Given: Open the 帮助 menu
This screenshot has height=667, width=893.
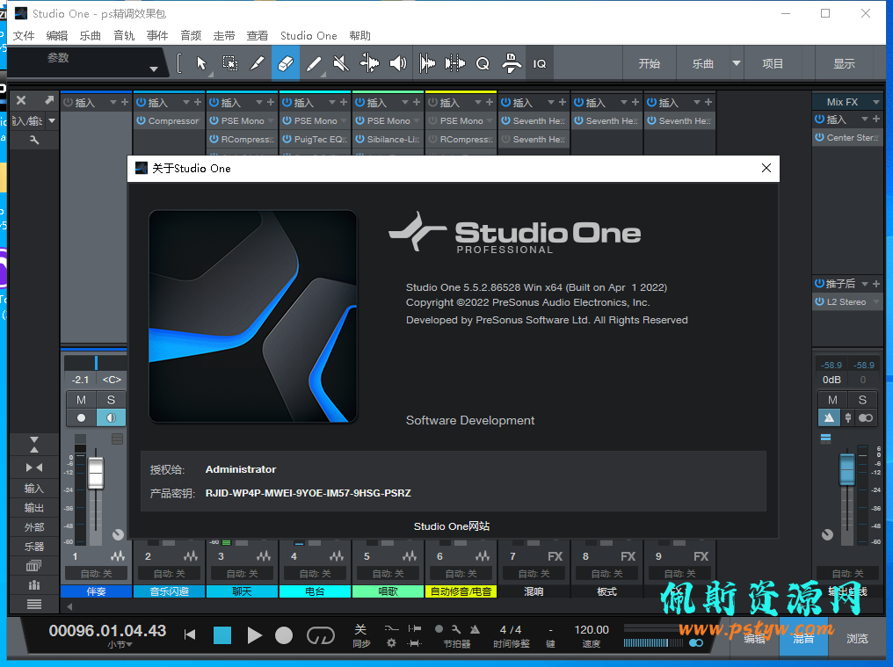Looking at the screenshot, I should 360,36.
